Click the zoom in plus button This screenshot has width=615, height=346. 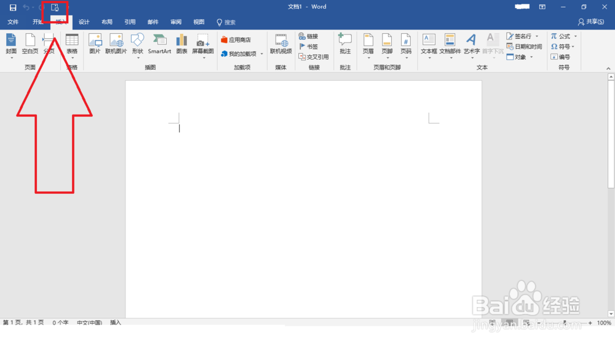point(590,323)
